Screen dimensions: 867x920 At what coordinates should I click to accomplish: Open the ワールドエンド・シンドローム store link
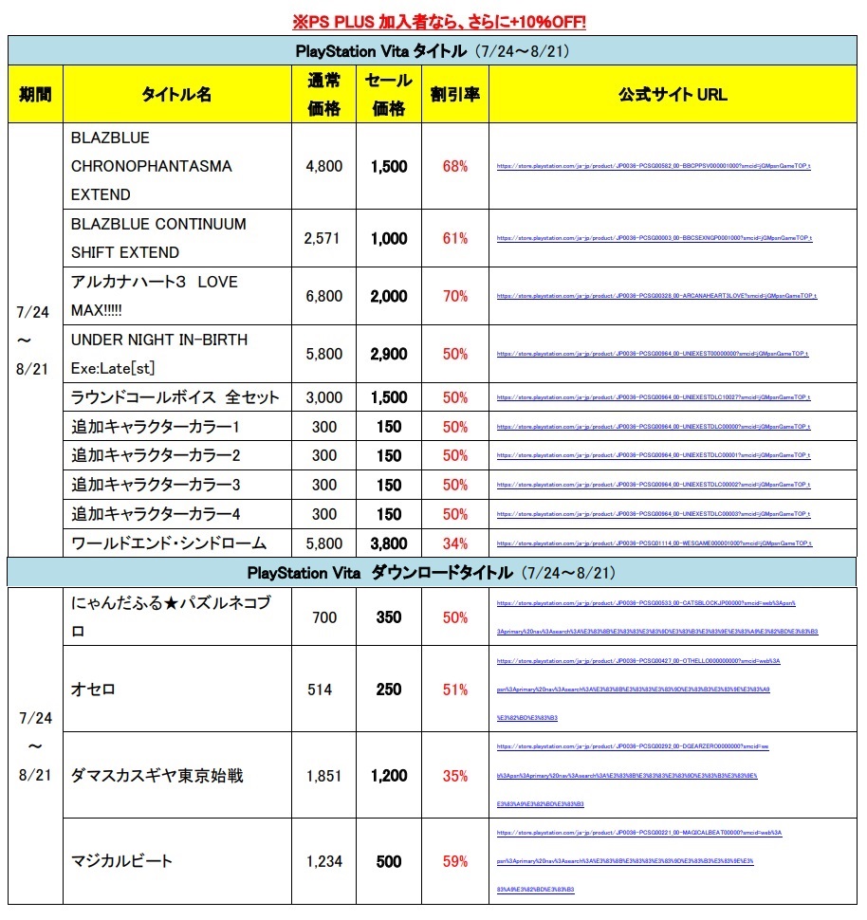click(655, 543)
